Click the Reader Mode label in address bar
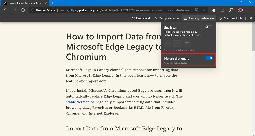This screenshot has height=136, width=255. pos(46,10)
